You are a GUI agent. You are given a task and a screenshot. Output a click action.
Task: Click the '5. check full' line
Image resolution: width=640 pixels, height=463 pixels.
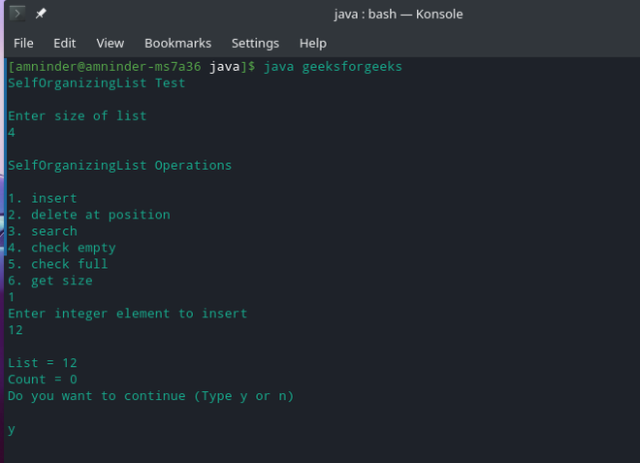pyautogui.click(x=58, y=264)
